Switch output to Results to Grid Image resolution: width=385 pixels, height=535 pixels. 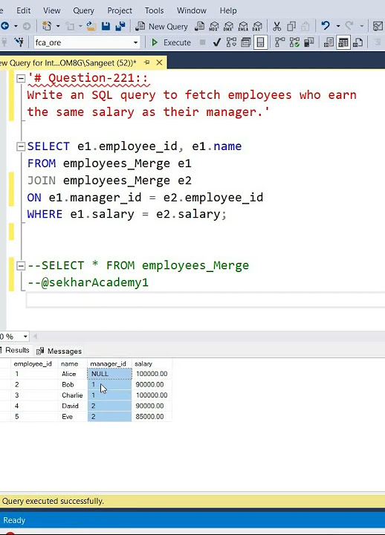pos(343,42)
